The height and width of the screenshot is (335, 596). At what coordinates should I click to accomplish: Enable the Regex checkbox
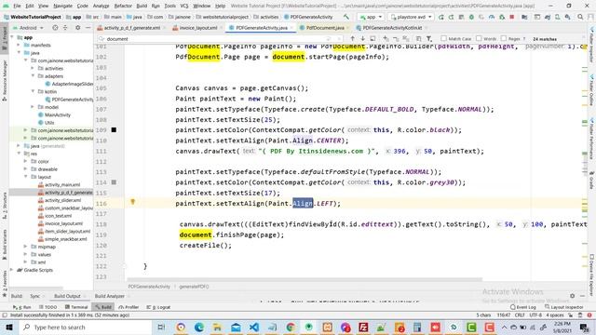click(x=504, y=39)
